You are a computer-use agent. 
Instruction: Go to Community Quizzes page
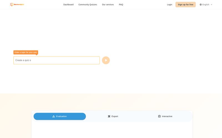point(88,4)
